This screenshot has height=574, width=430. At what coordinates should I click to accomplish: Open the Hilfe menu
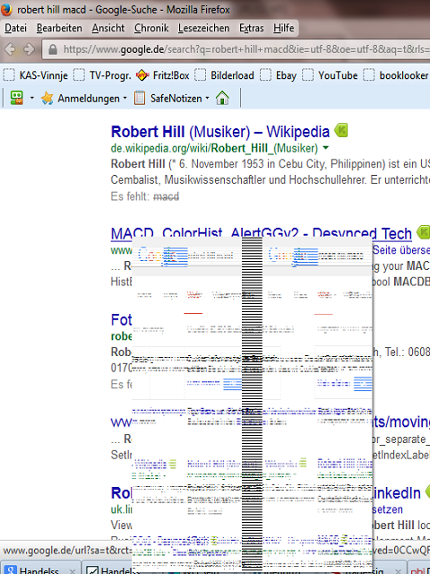(283, 28)
